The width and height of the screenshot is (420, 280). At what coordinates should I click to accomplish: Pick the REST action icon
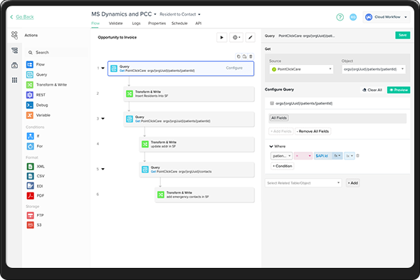tap(29, 95)
